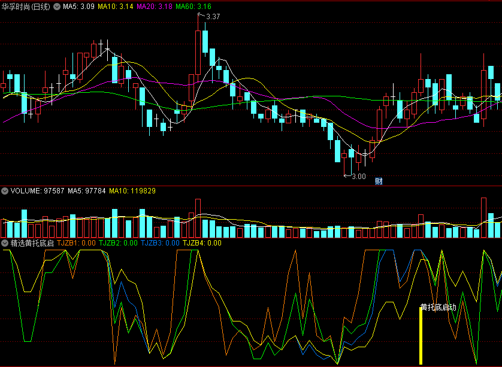Expand the main chart indicator dropdown arrow

(x=57, y=7)
